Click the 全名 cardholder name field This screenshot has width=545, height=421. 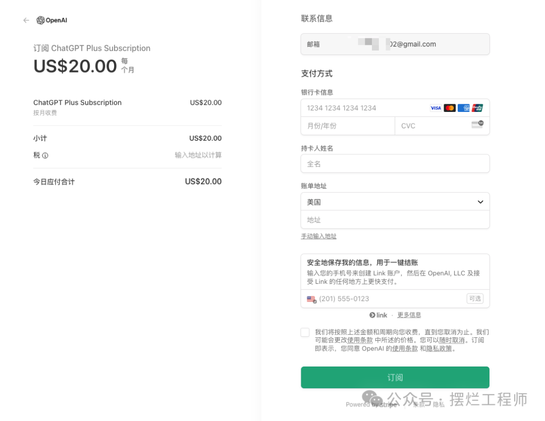[x=395, y=164]
